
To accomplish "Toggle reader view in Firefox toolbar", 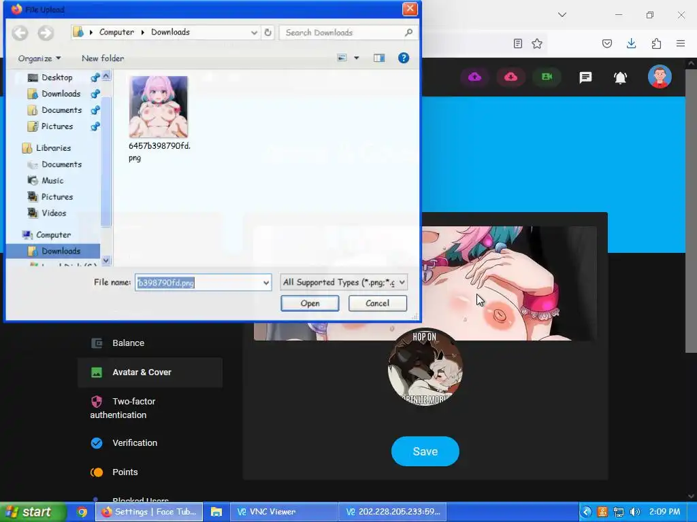I will tap(517, 43).
